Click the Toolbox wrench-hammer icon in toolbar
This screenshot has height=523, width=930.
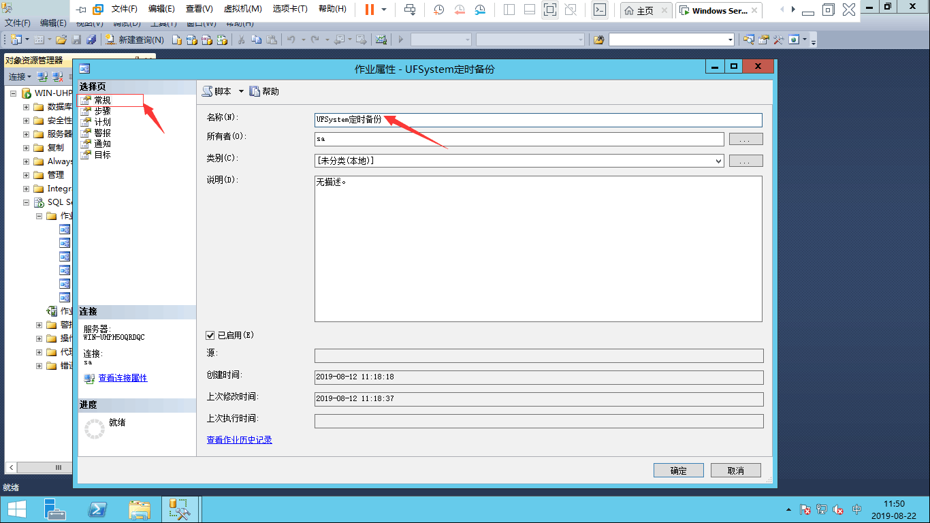tap(779, 39)
